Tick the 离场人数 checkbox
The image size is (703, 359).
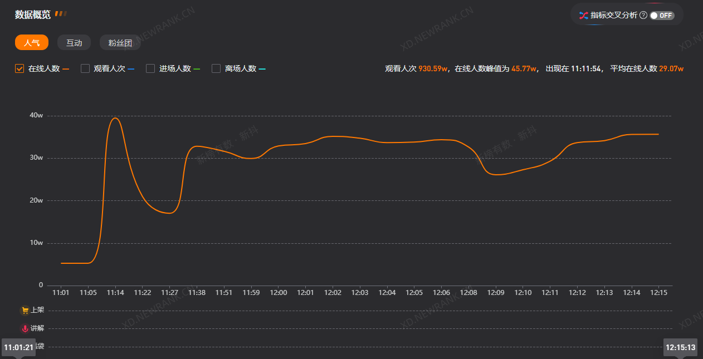(216, 68)
